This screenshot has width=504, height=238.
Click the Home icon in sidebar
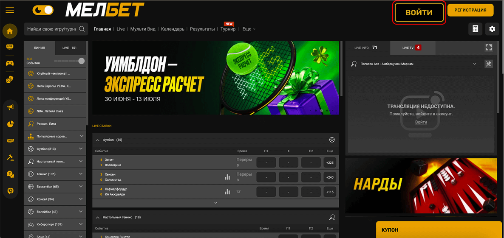point(10,31)
